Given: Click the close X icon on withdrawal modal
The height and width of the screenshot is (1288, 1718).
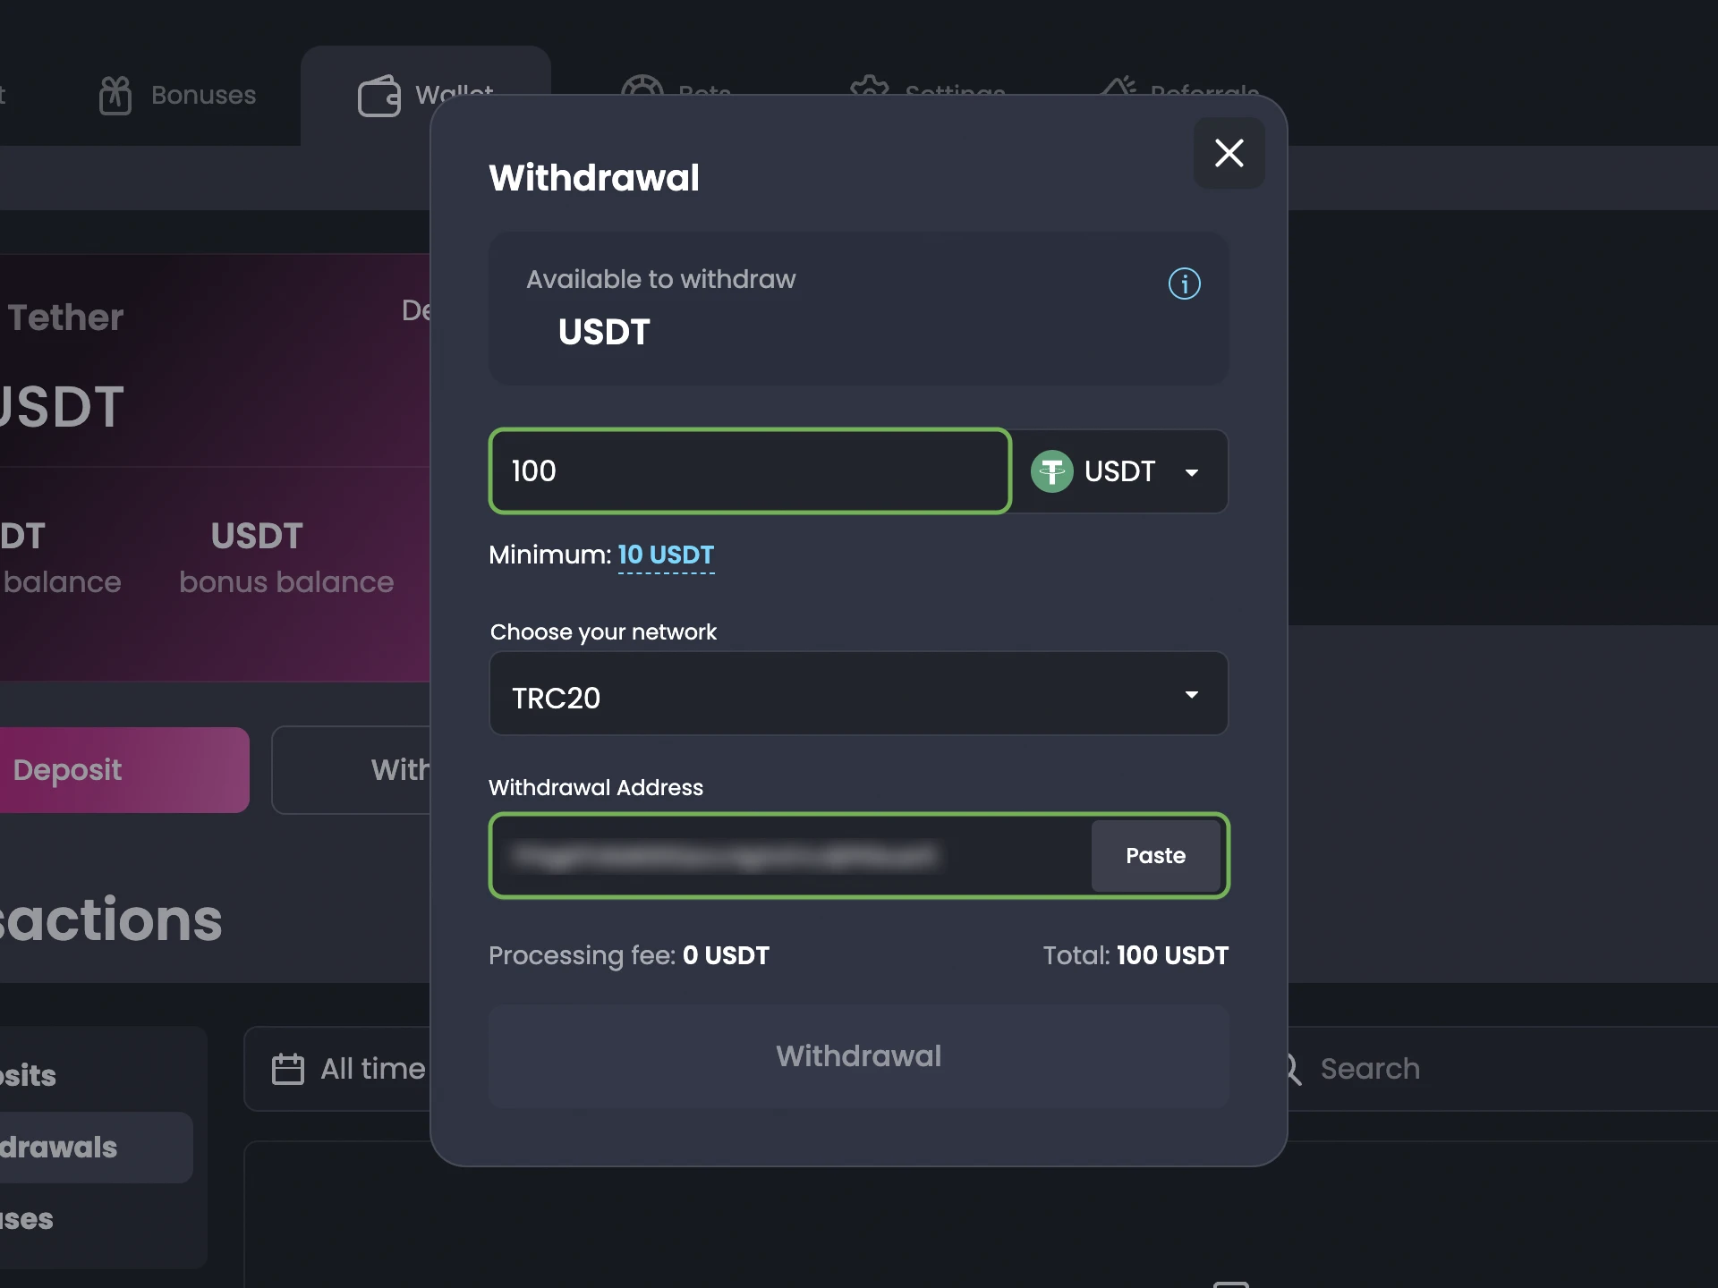Looking at the screenshot, I should click(1229, 153).
